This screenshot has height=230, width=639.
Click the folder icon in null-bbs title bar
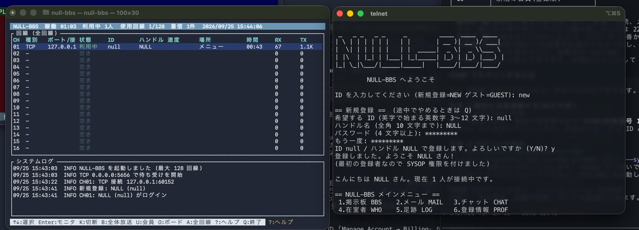[46, 13]
